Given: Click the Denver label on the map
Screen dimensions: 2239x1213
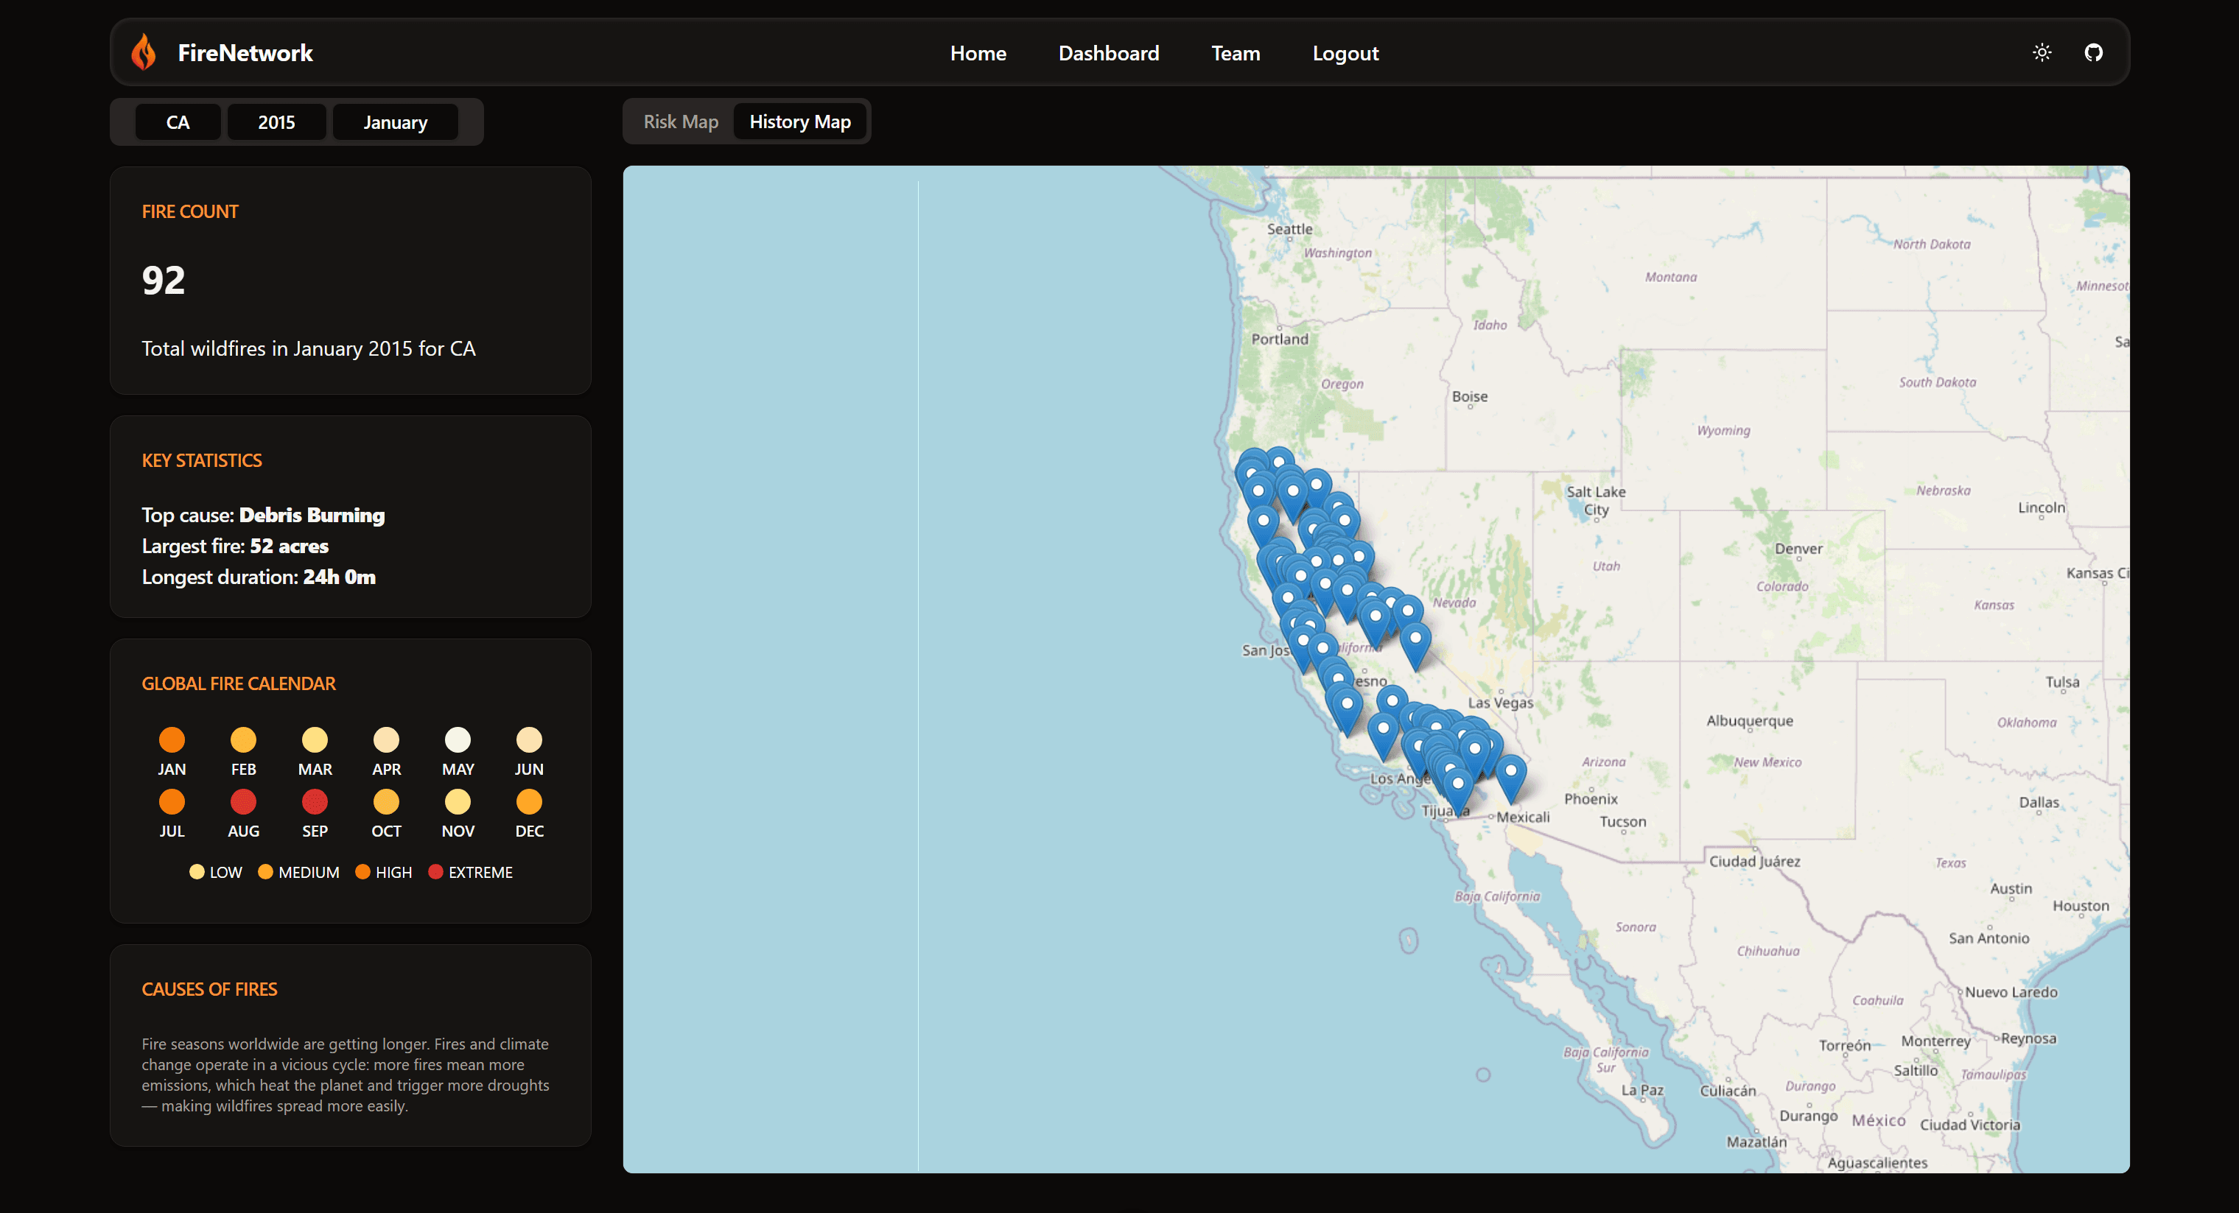Looking at the screenshot, I should pos(1798,548).
